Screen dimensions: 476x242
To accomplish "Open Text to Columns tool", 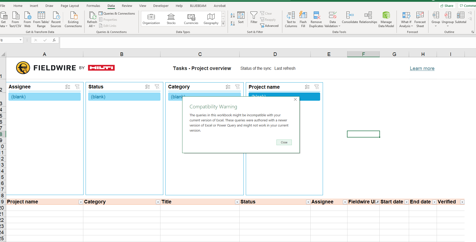I will (x=291, y=16).
